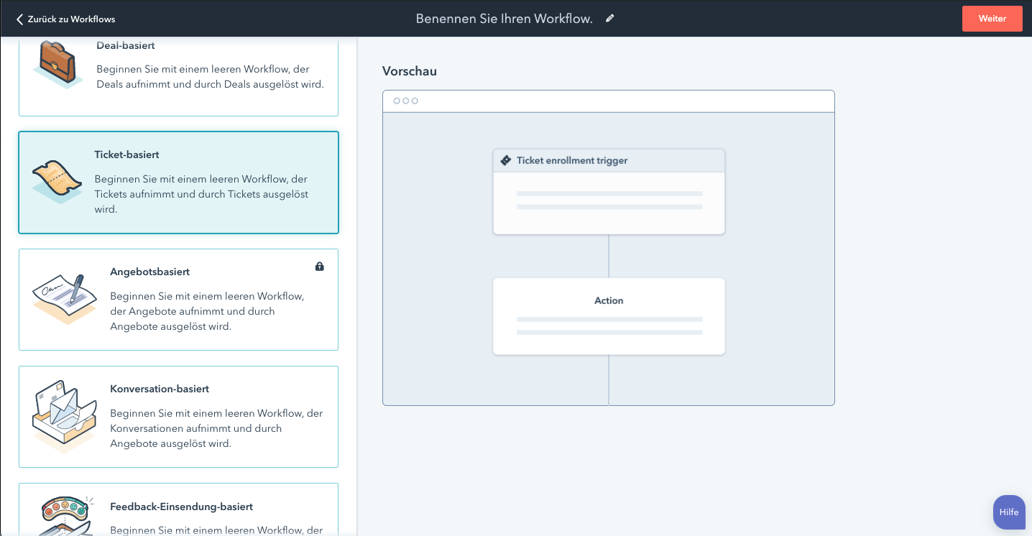Screen dimensions: 1032x536
Task: Select the Feedback-Einsendung-basiert workflow card
Action: [178, 509]
